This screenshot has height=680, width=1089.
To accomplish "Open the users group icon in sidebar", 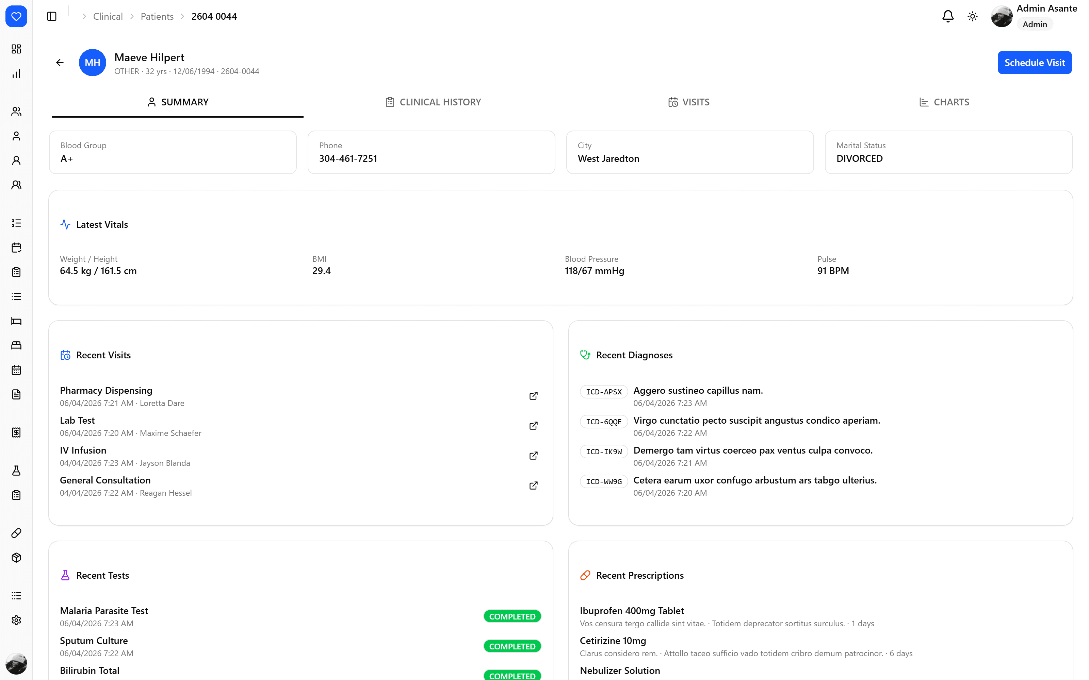I will 16,112.
